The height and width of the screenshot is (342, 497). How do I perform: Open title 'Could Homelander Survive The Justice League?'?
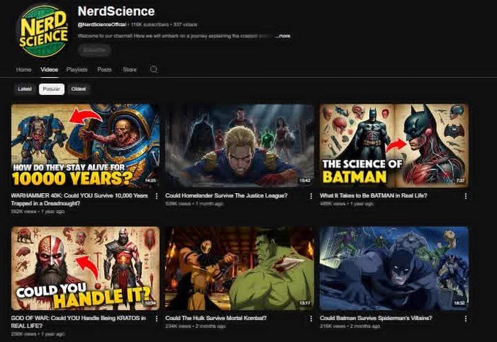[227, 195]
